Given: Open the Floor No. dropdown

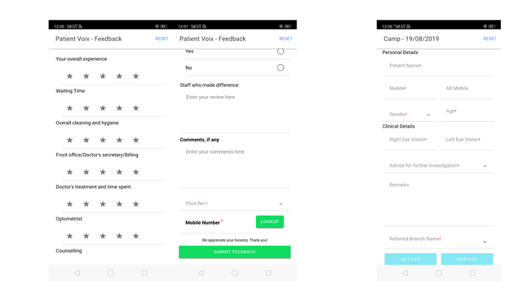Looking at the screenshot, I should [x=235, y=204].
